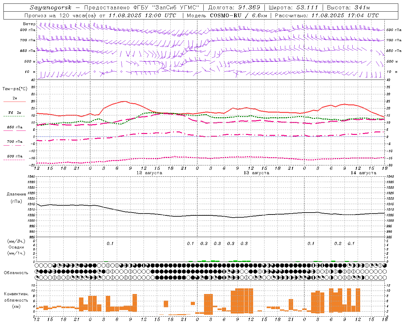Click the 'Облачность' cloud cover label
Image resolution: width=403 pixels, height=322 pixels.
coord(16,273)
